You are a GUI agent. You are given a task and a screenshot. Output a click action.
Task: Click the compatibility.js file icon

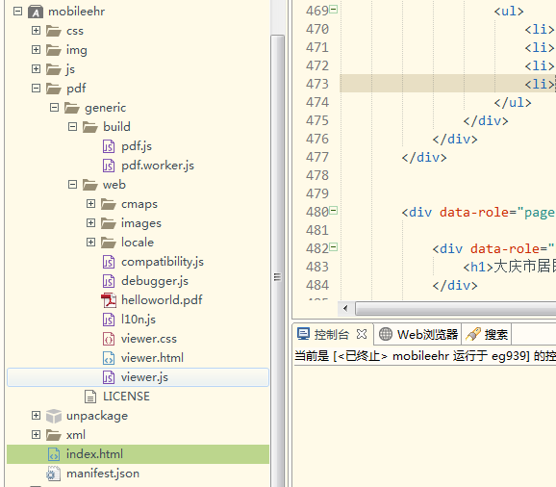(109, 262)
